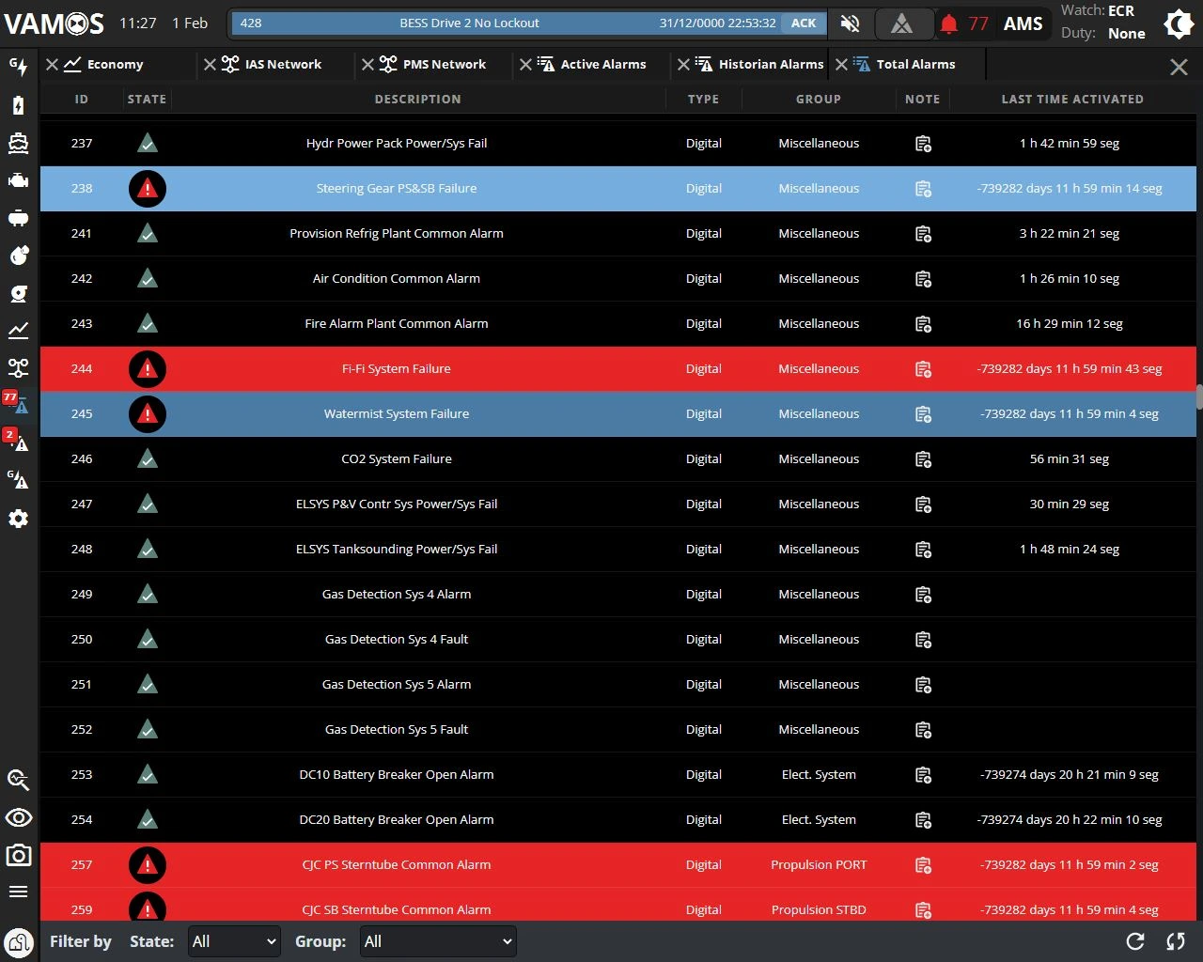Click alarm state icon for row 238

point(147,189)
